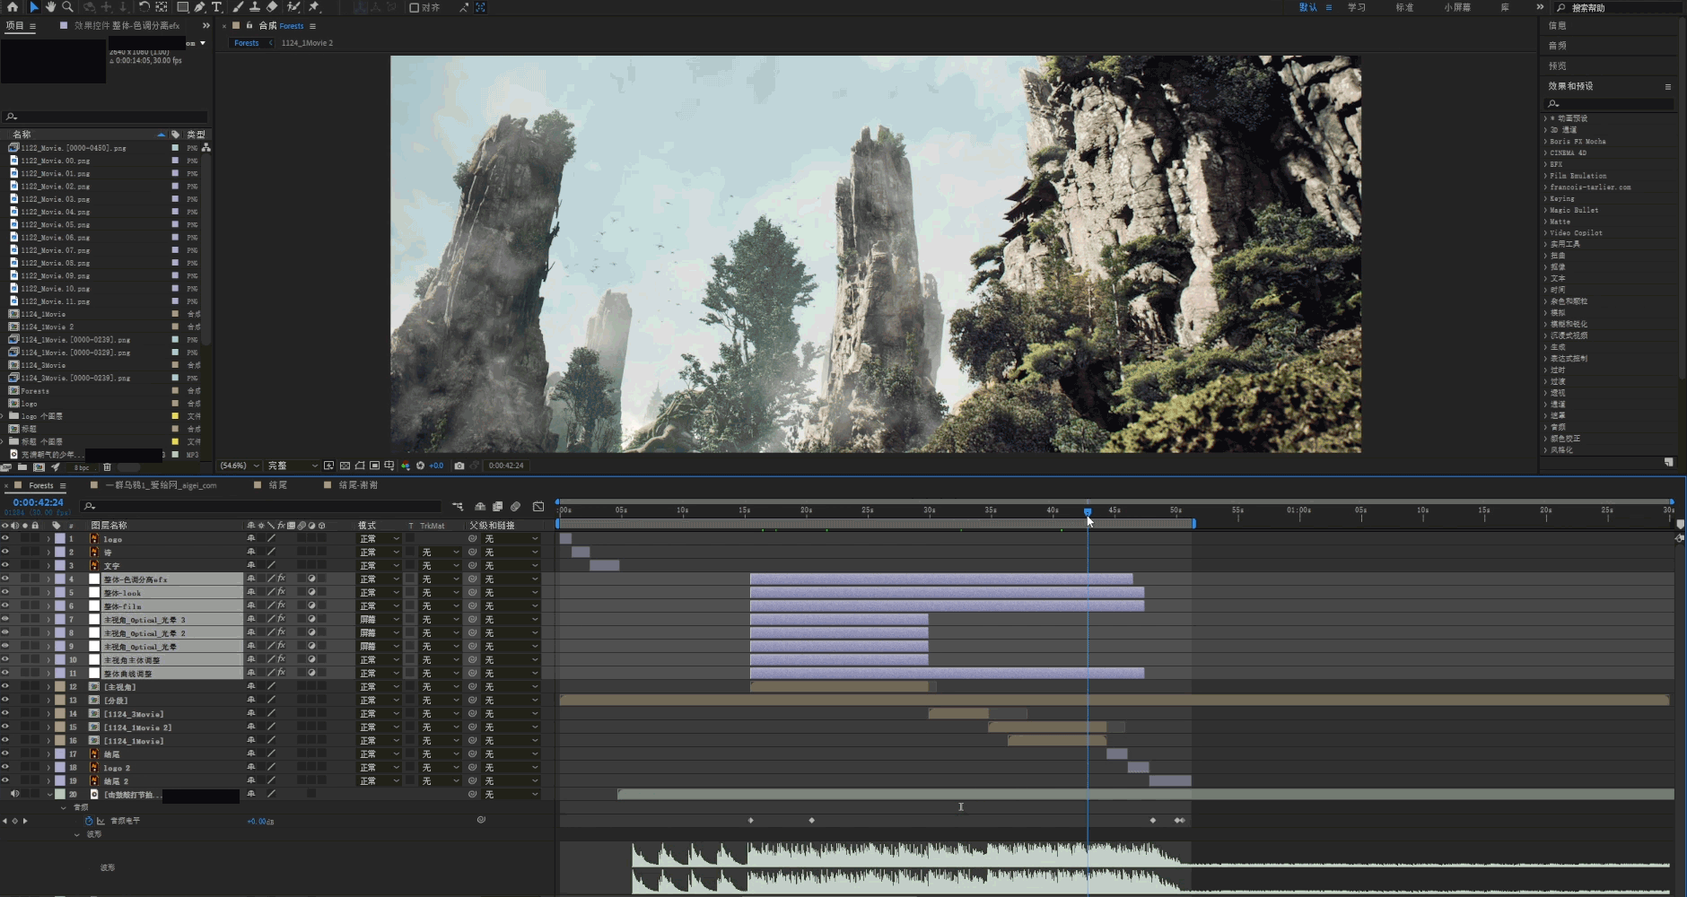Switch to the 标准 workspace
Image resolution: width=1687 pixels, height=897 pixels.
pyautogui.click(x=1404, y=7)
